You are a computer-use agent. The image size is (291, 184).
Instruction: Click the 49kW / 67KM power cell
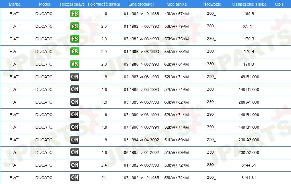pyautogui.click(x=176, y=14)
